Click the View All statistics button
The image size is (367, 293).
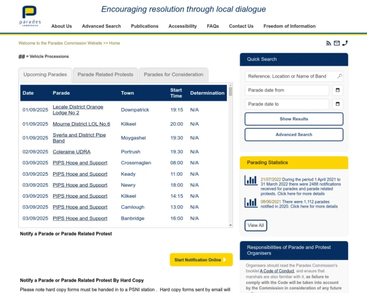tap(256, 225)
